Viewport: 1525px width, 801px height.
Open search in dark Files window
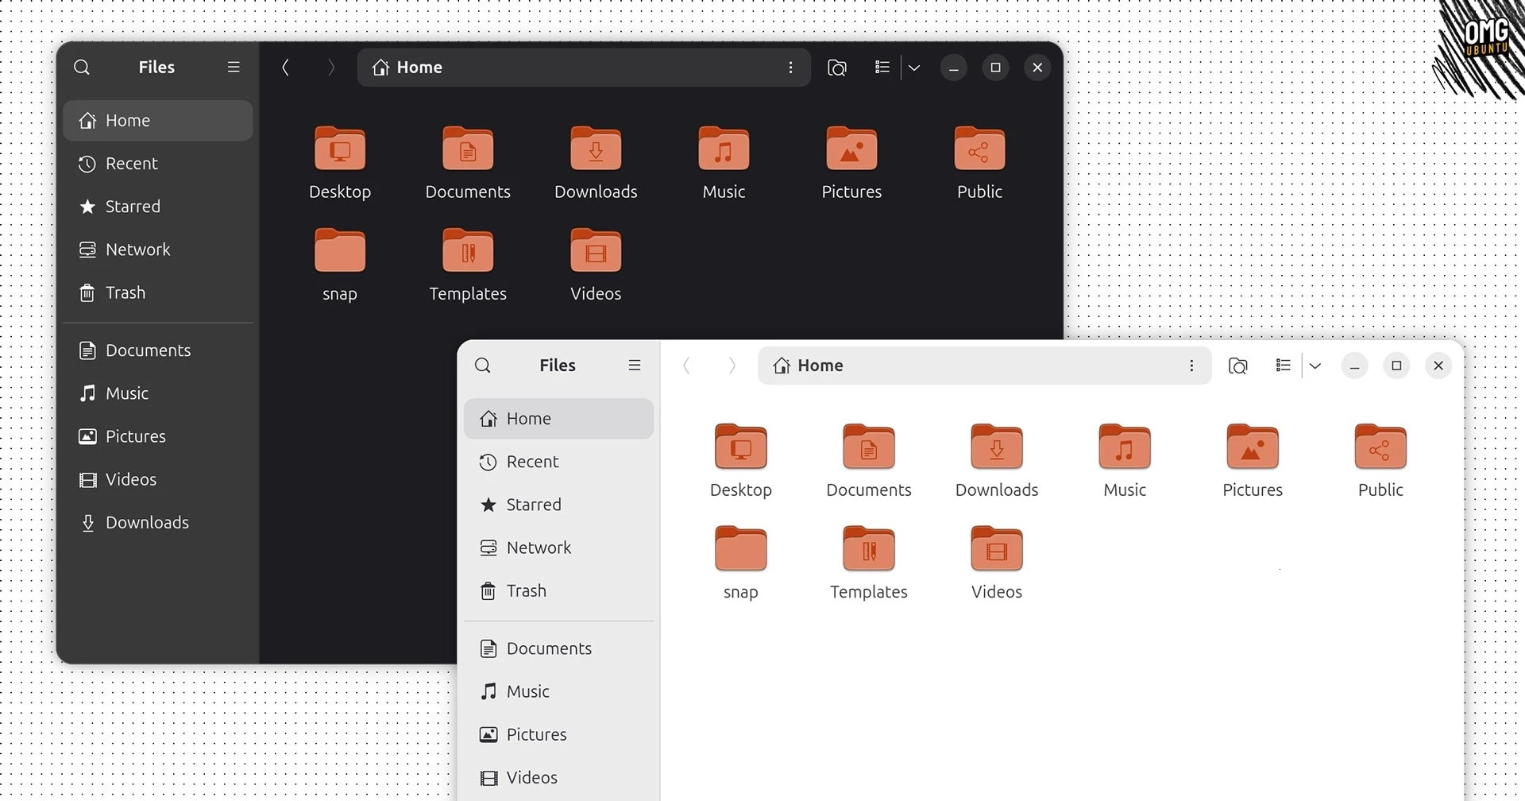pos(82,68)
